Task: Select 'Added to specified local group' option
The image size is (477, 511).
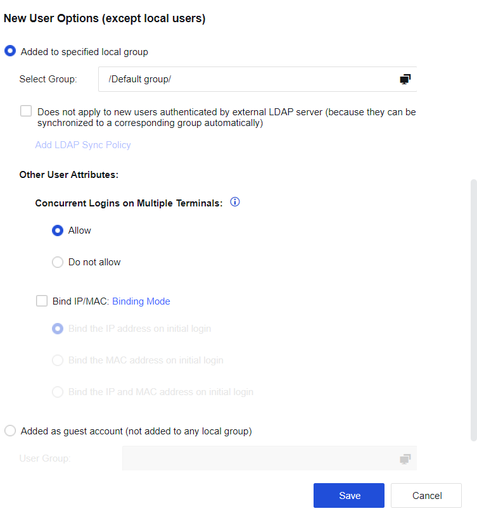Action: coord(10,52)
